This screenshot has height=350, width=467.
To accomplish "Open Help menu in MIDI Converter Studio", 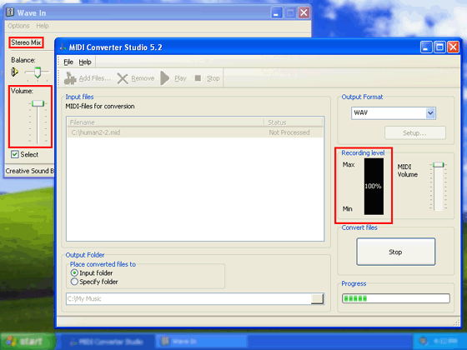I will coord(85,62).
